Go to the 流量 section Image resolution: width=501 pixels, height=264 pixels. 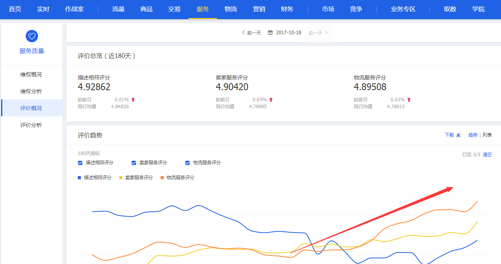(x=118, y=9)
